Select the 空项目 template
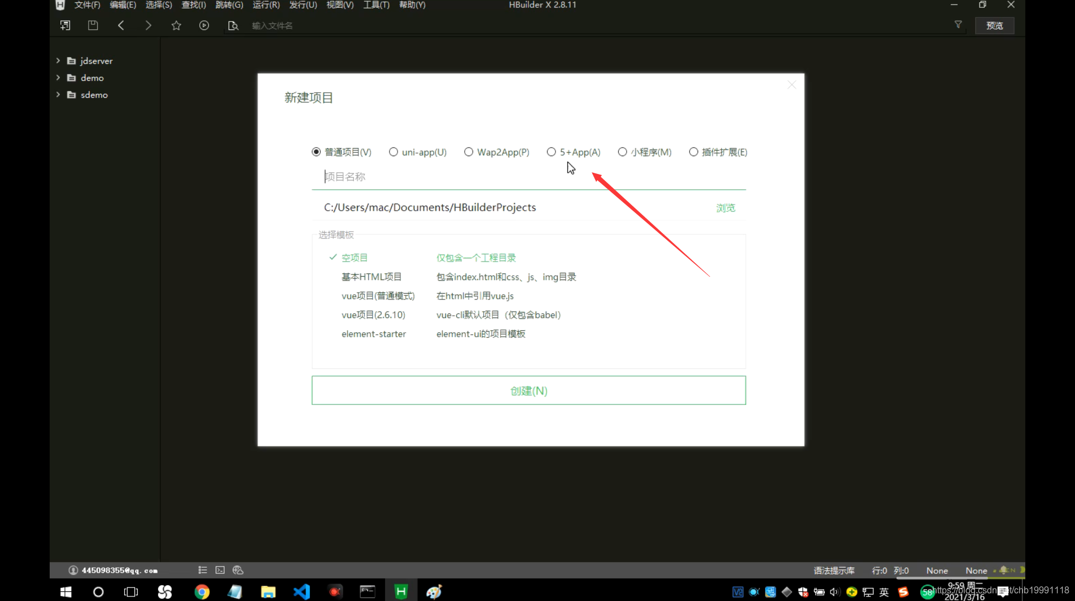 (x=355, y=258)
